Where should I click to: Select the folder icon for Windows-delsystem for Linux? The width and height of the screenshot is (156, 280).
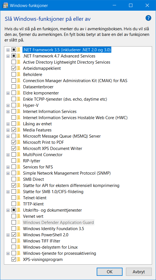tap(19, 247)
